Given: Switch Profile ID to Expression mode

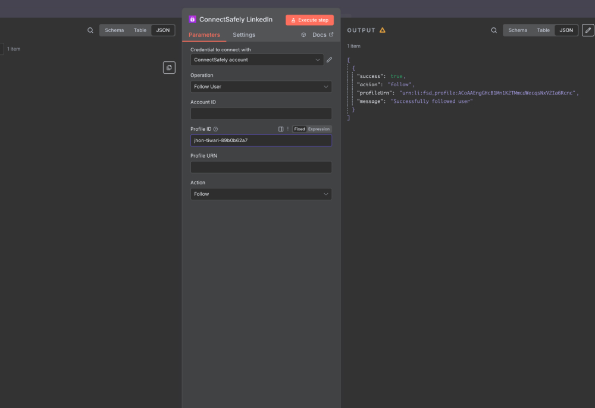Looking at the screenshot, I should [x=319, y=128].
